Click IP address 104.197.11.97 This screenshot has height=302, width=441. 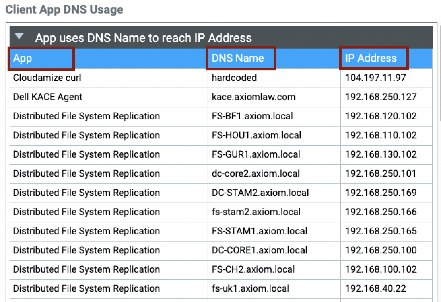click(375, 78)
